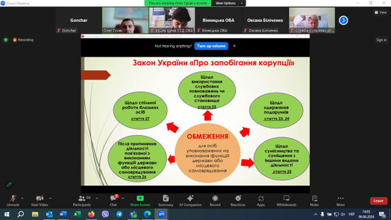Click the Sign in link
This screenshot has width=391, height=220.
point(381,40)
